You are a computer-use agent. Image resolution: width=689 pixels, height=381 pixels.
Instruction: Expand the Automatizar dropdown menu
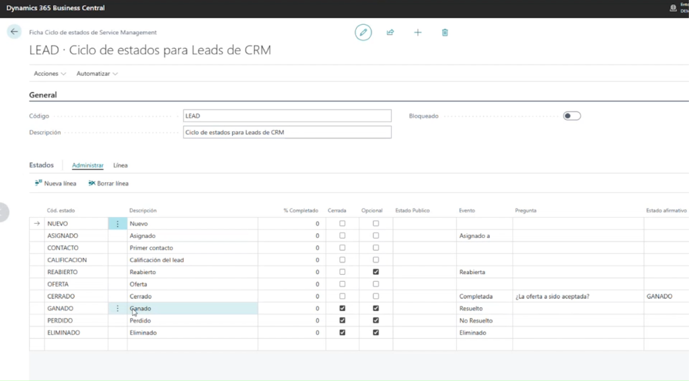pyautogui.click(x=97, y=73)
